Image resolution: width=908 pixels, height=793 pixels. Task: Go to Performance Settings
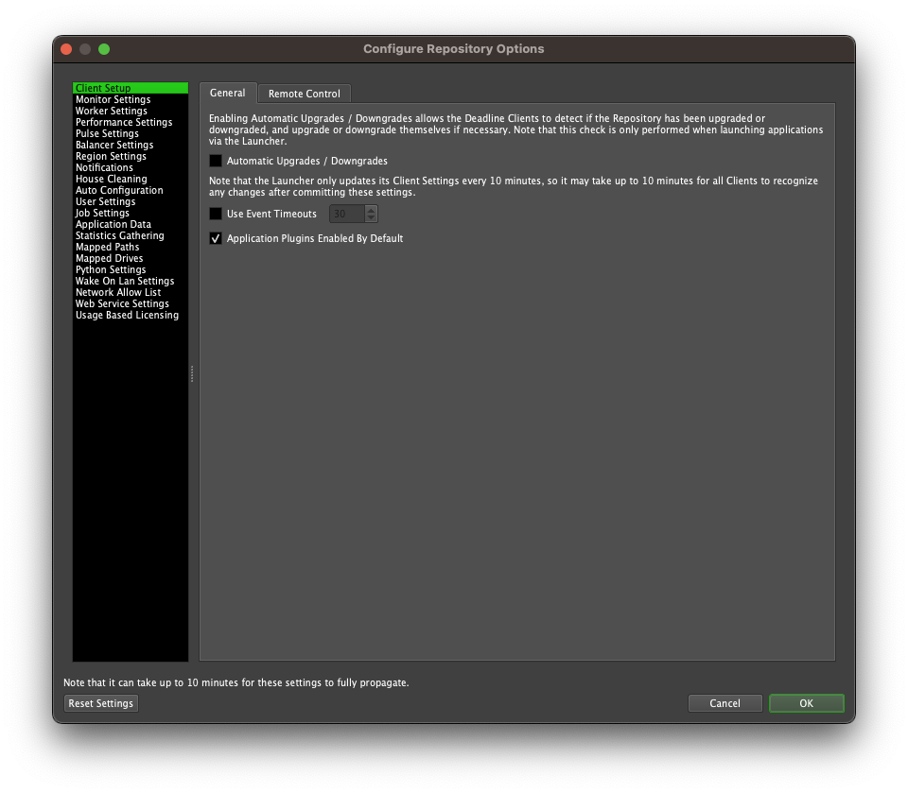click(x=131, y=122)
